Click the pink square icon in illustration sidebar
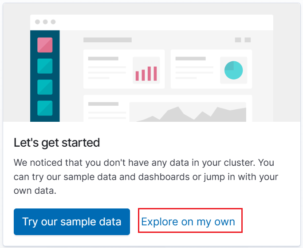The width and height of the screenshot is (303, 248). tap(45, 45)
